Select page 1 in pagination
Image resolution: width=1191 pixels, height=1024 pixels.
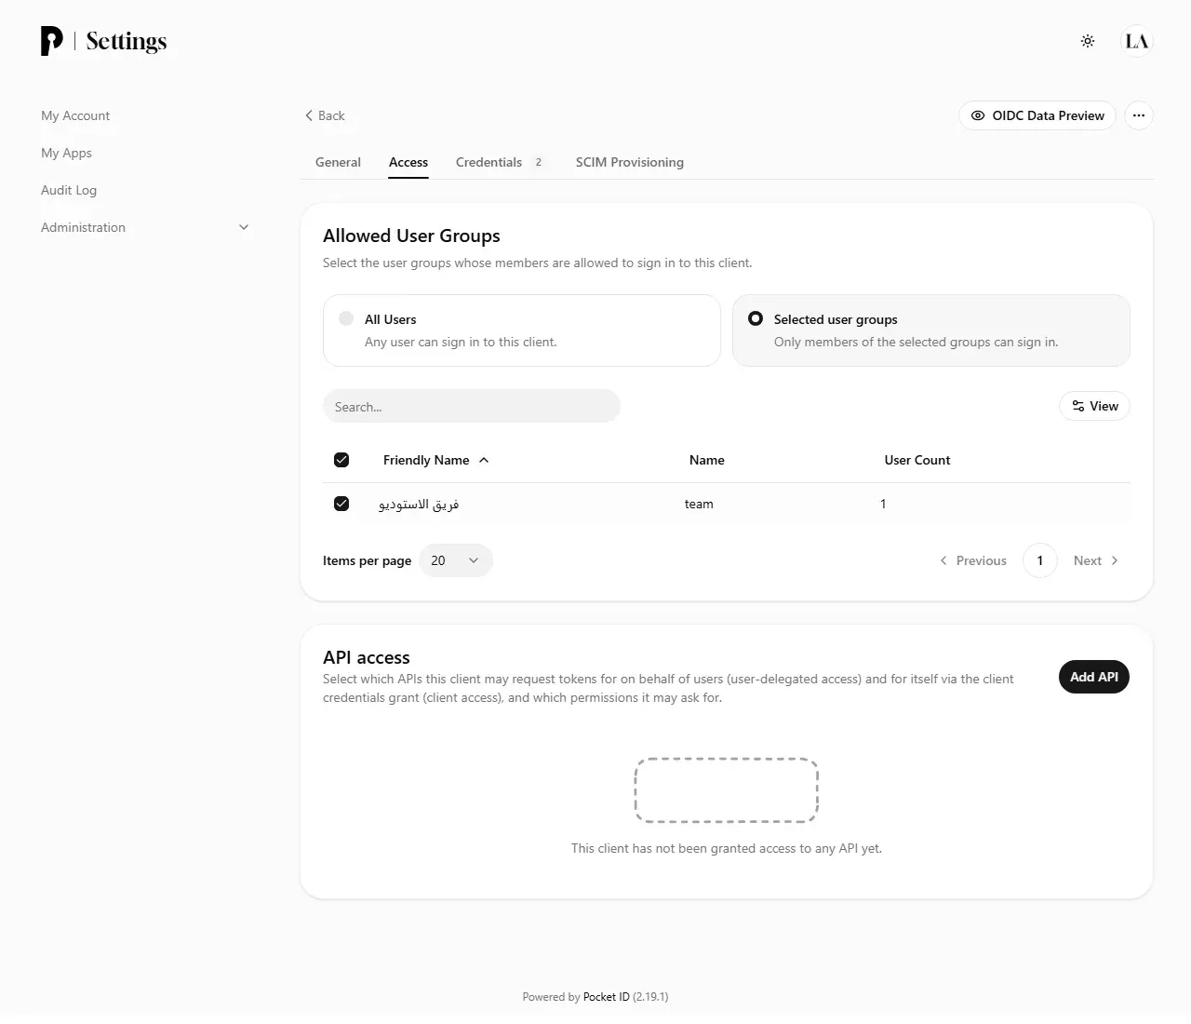(1040, 560)
